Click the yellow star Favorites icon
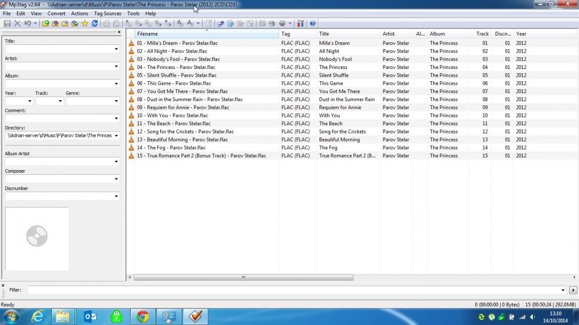This screenshot has width=579, height=325. click(84, 24)
